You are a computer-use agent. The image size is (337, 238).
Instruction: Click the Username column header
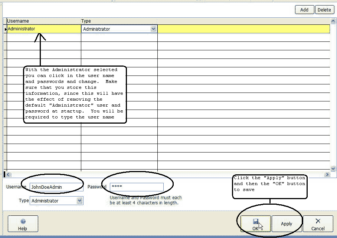pyautogui.click(x=44, y=21)
